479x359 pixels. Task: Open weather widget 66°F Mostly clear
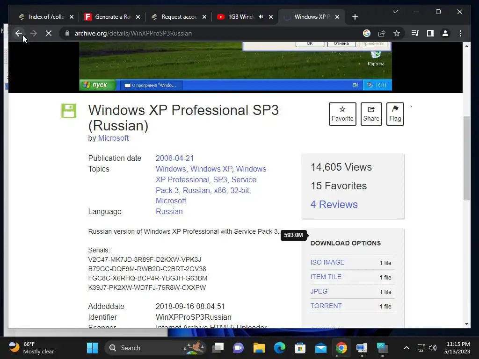point(31,348)
